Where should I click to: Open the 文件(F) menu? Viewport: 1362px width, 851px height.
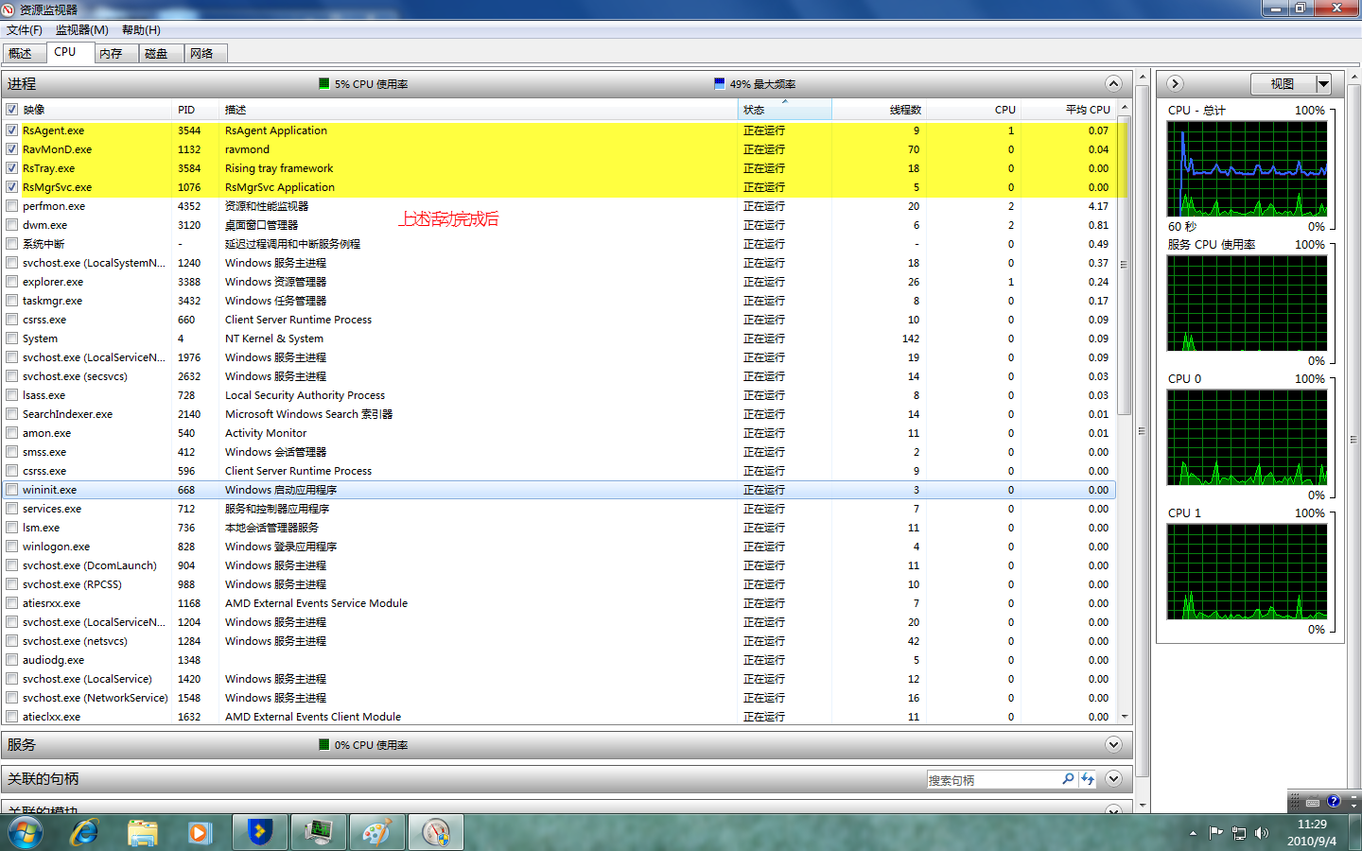click(x=25, y=30)
